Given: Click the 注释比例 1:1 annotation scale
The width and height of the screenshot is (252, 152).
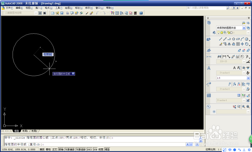Looking at the screenshot, I should point(213,149).
